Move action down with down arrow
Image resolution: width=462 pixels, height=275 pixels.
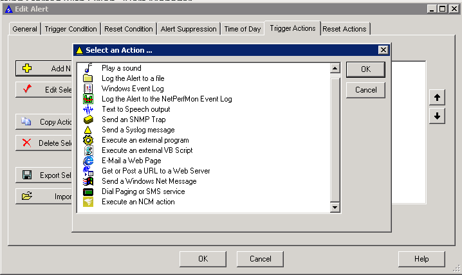(437, 116)
